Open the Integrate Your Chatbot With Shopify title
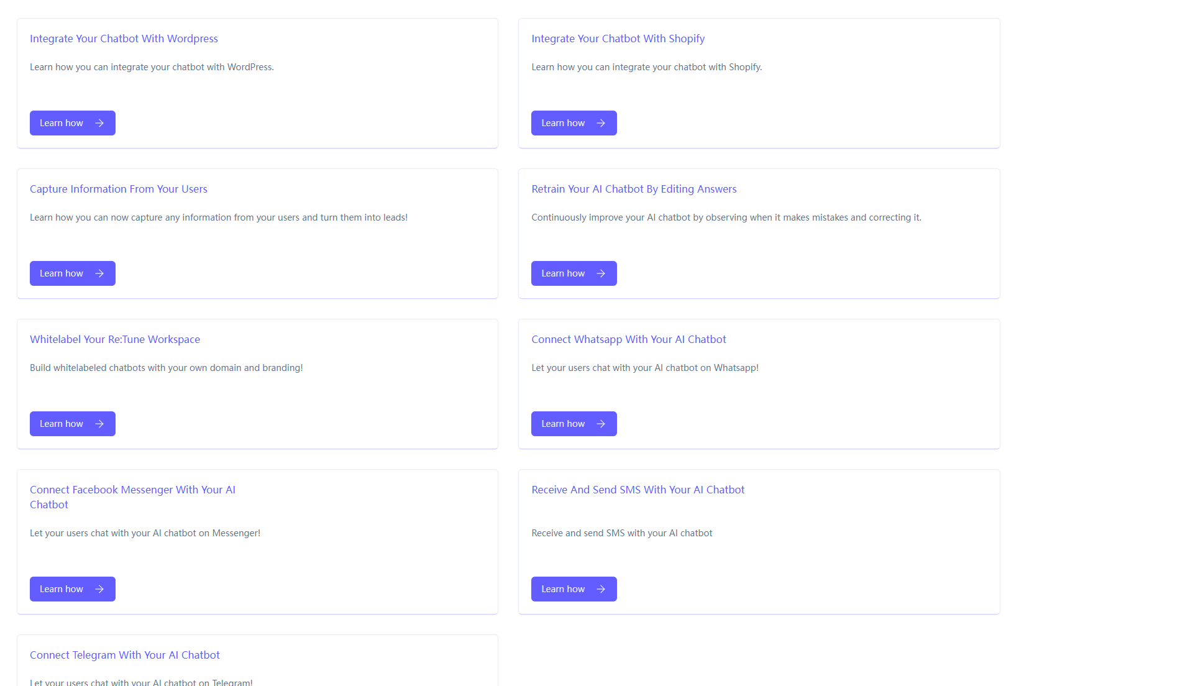Viewport: 1193px width, 686px height. coord(618,39)
